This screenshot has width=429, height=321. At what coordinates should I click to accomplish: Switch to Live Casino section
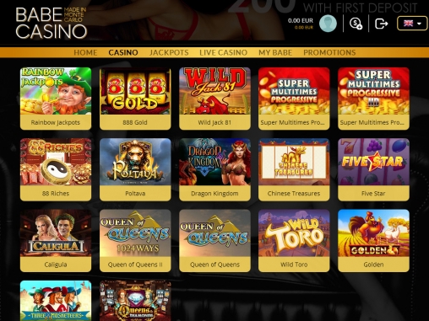223,52
